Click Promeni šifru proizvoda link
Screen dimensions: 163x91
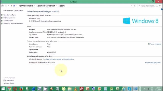point(153,63)
